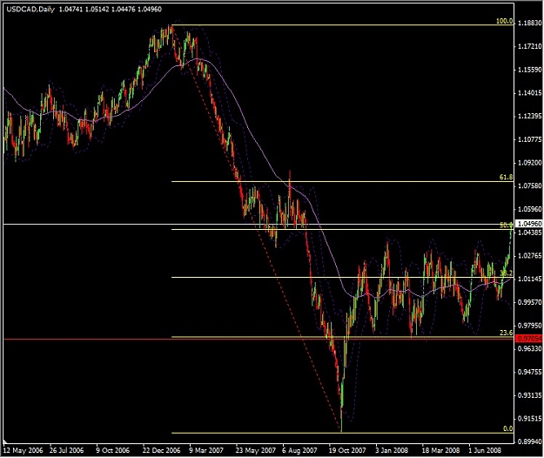Select the 50.0 Fibonacci level label
Screen dimensions: 544x458
(506, 226)
